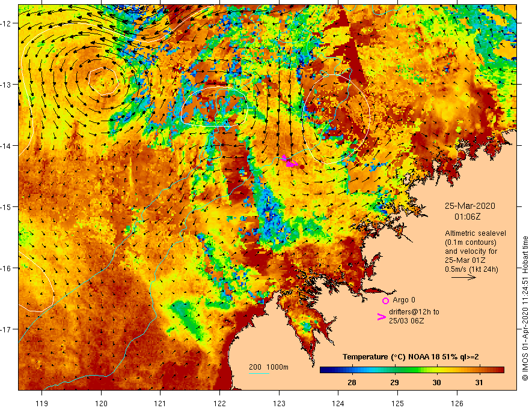529x408 pixels.
Task: Click the latitude axis label '-16'
Action: tap(6, 268)
